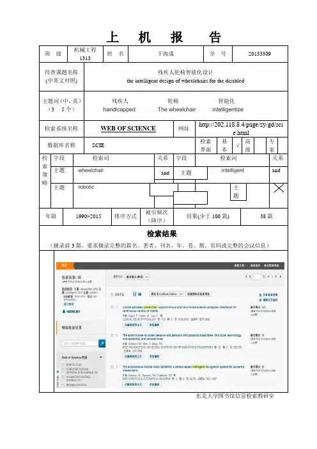Viewport: 317px width, 449px height.
Task: Tick Computer Science Artificial Intelligence checkbox
Action: pyautogui.click(x=63, y=370)
